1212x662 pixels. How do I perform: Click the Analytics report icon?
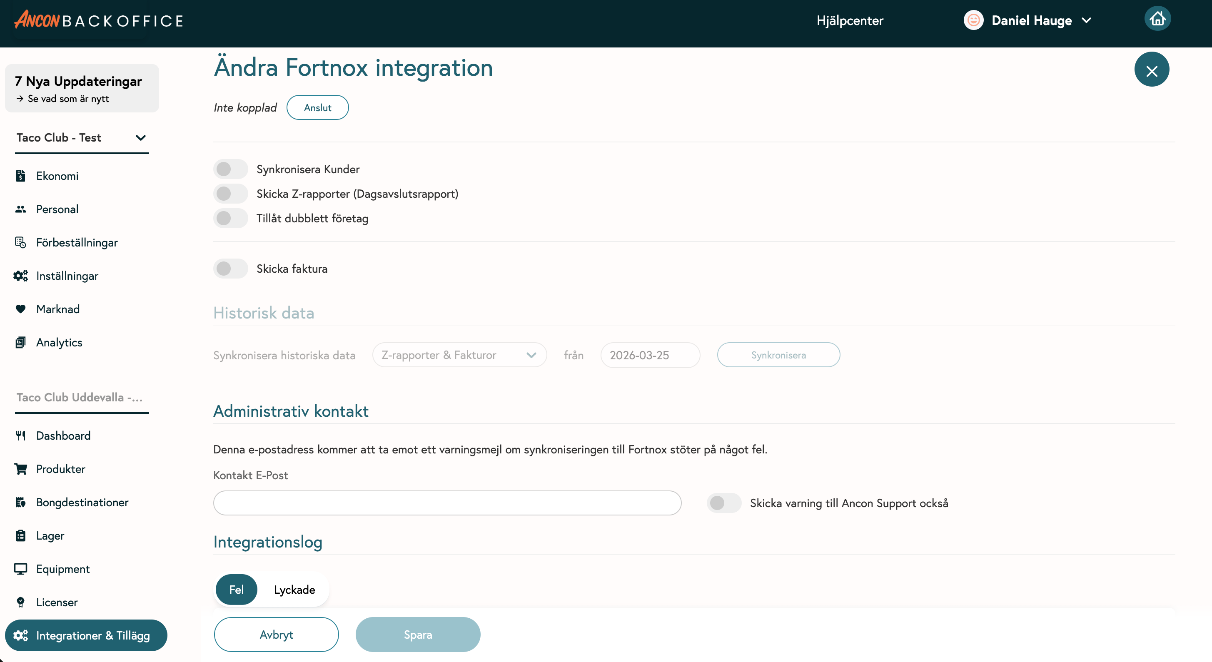20,342
